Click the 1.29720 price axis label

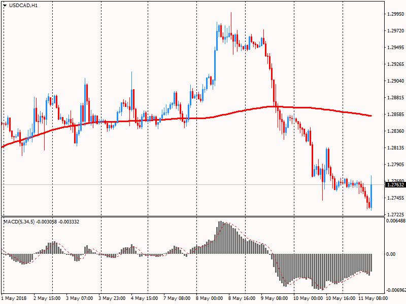395,31
